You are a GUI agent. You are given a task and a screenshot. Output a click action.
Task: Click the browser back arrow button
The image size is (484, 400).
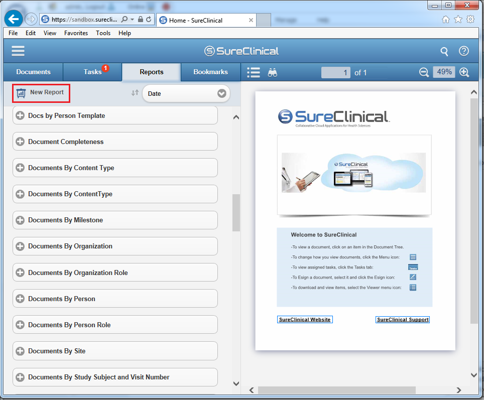click(x=14, y=20)
